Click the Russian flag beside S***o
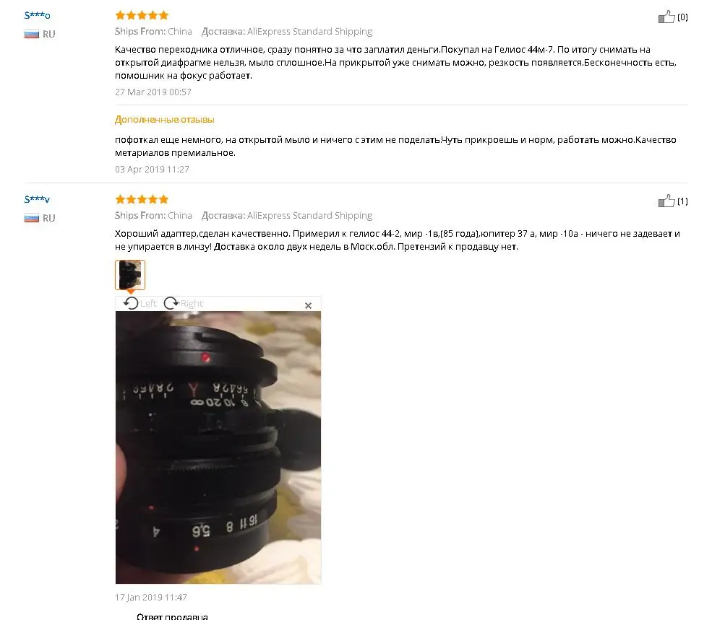This screenshot has width=712, height=620. coord(32,34)
